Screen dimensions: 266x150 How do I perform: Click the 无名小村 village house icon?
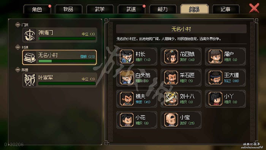click(x=30, y=57)
